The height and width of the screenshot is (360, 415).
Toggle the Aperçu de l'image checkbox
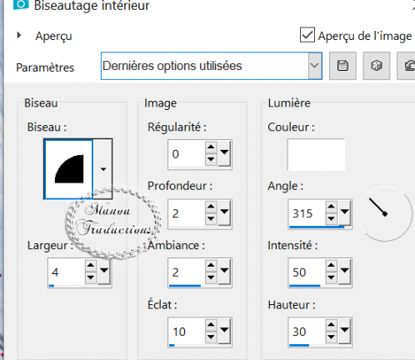pos(307,35)
